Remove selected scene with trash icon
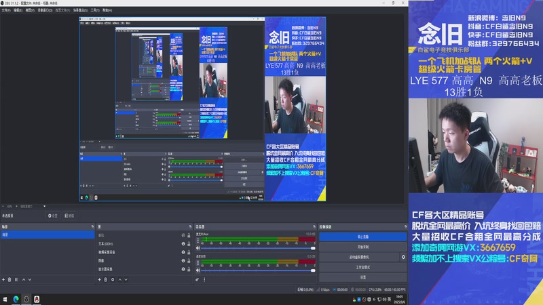 pos(10,279)
